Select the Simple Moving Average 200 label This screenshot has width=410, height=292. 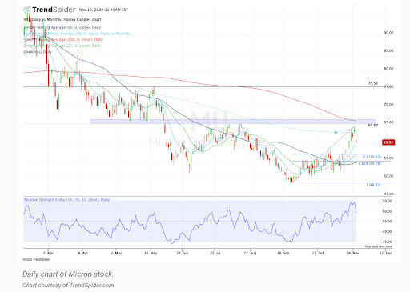63,39
